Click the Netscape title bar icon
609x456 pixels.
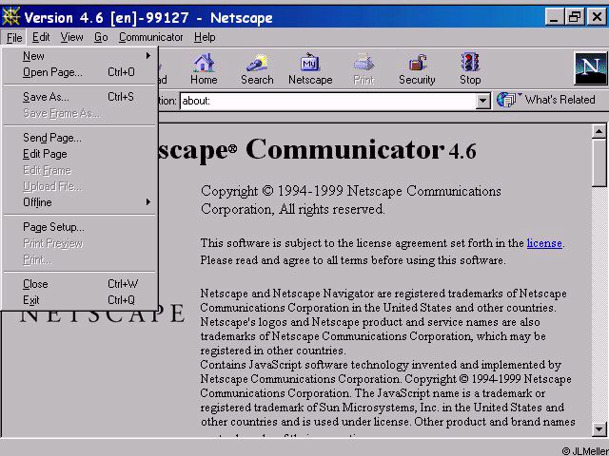[x=10, y=17]
